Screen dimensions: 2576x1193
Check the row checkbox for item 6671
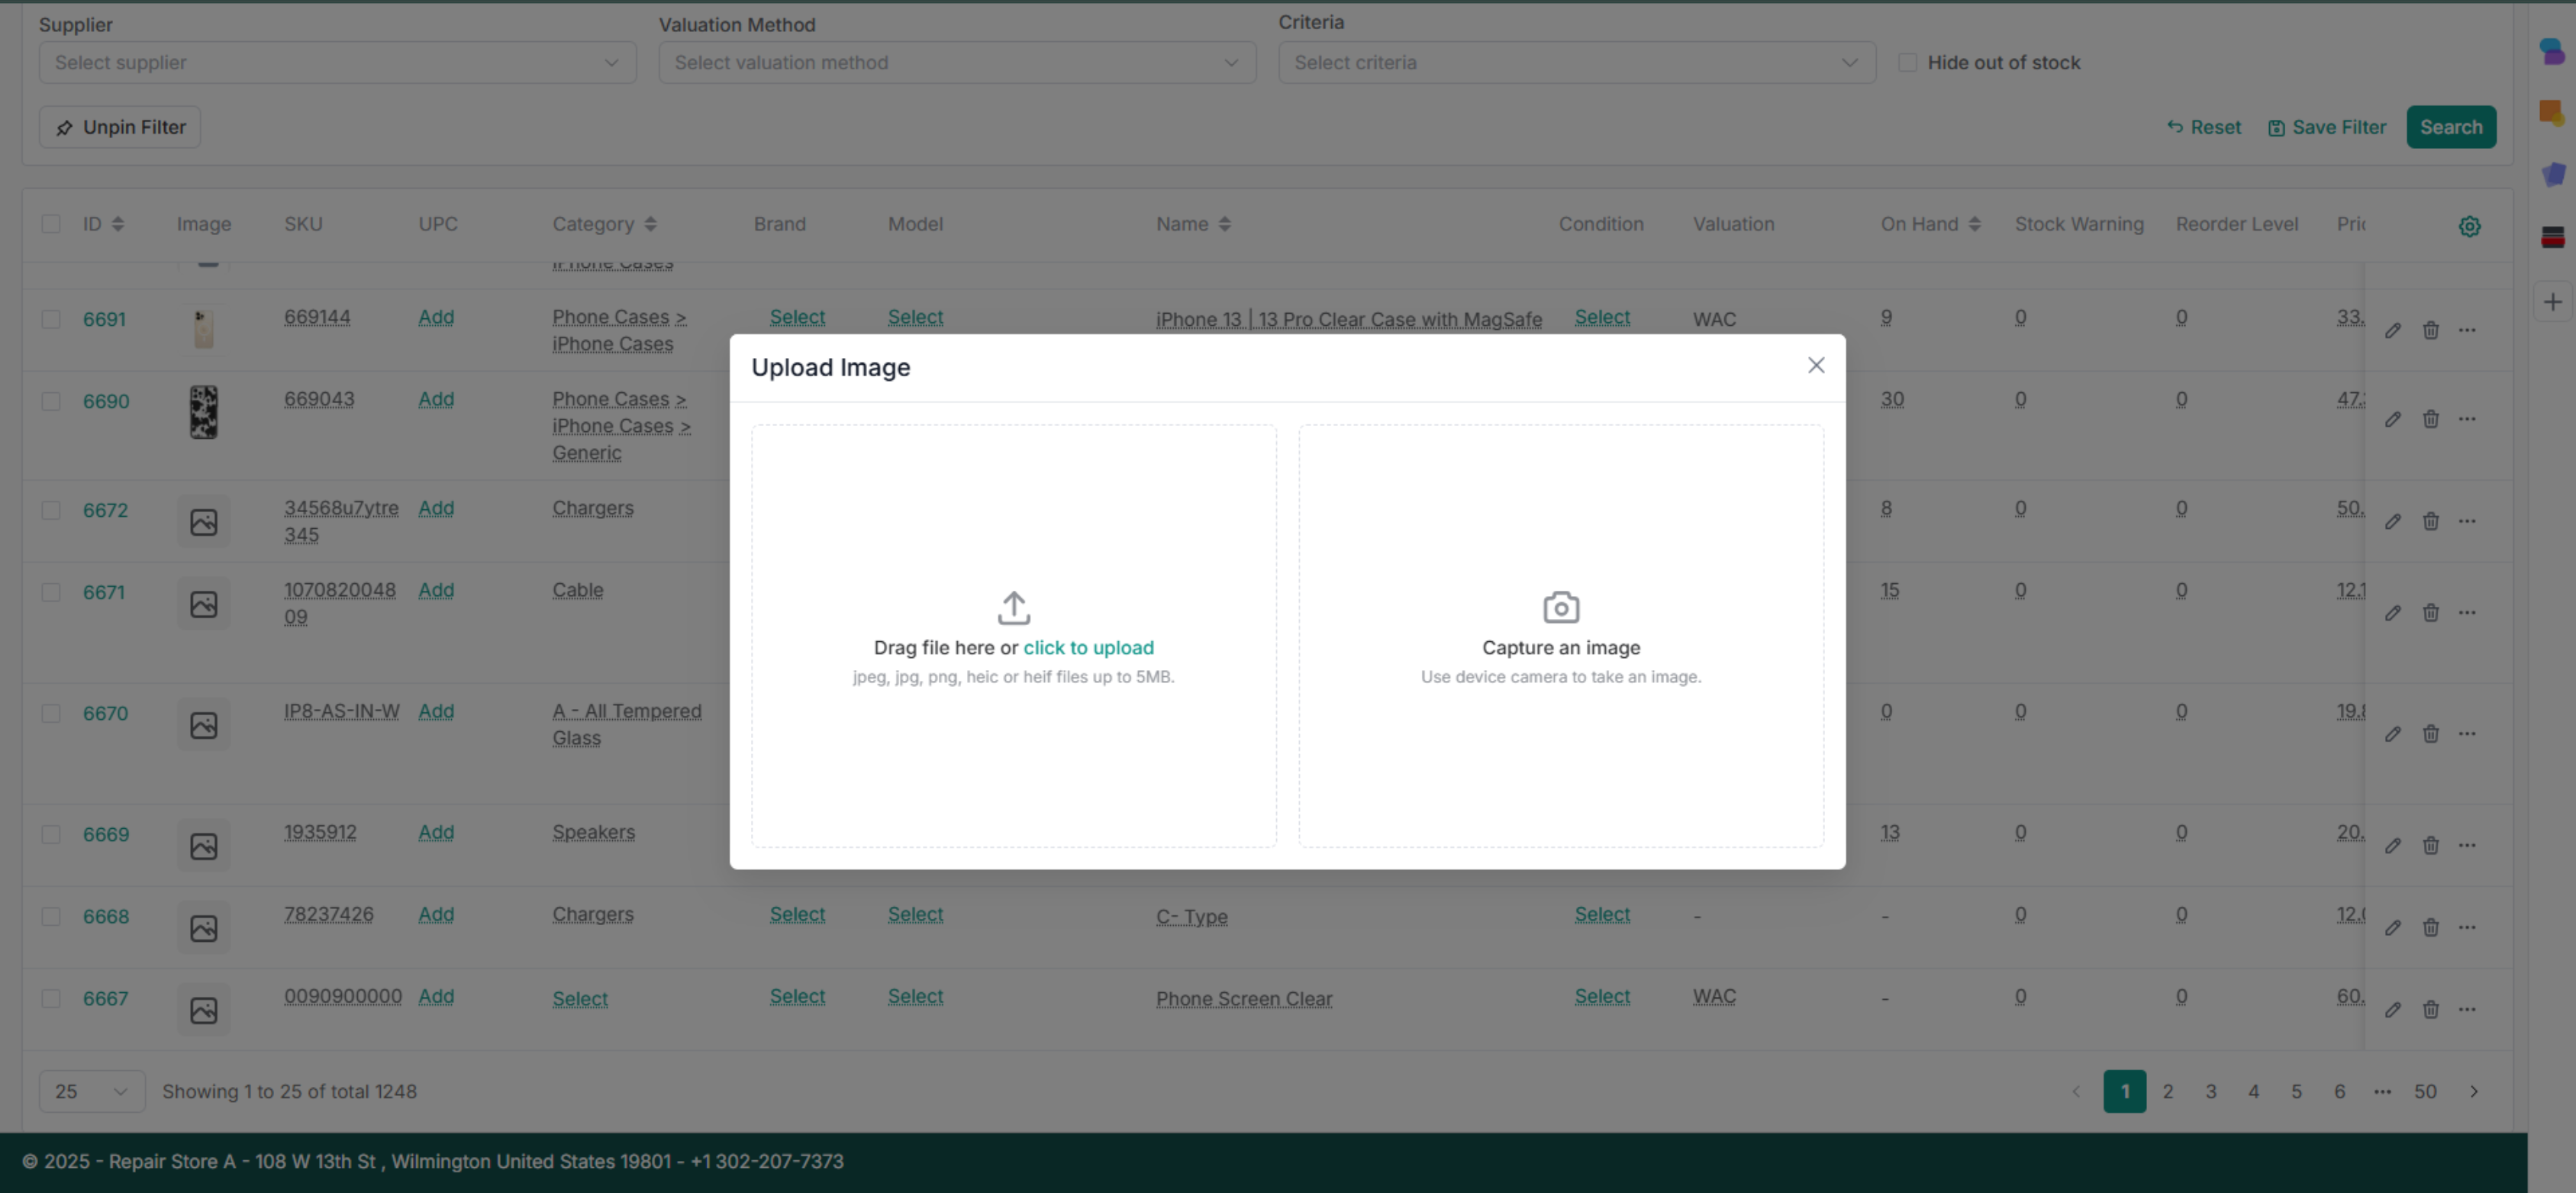coord(51,593)
